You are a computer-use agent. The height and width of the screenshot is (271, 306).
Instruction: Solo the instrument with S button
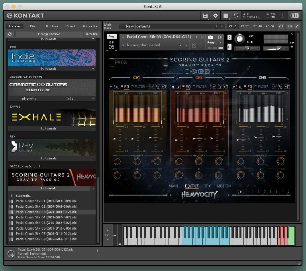coord(229,37)
